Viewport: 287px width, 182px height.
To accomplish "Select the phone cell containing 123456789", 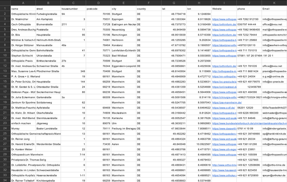I will click(x=249, y=87).
